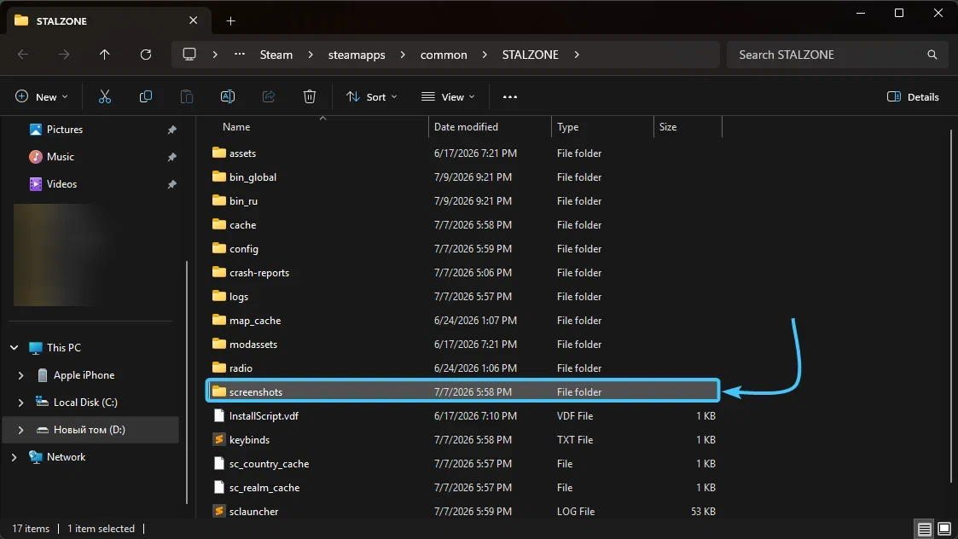This screenshot has width=958, height=539.
Task: Toggle the Details pane button
Action: (x=913, y=96)
